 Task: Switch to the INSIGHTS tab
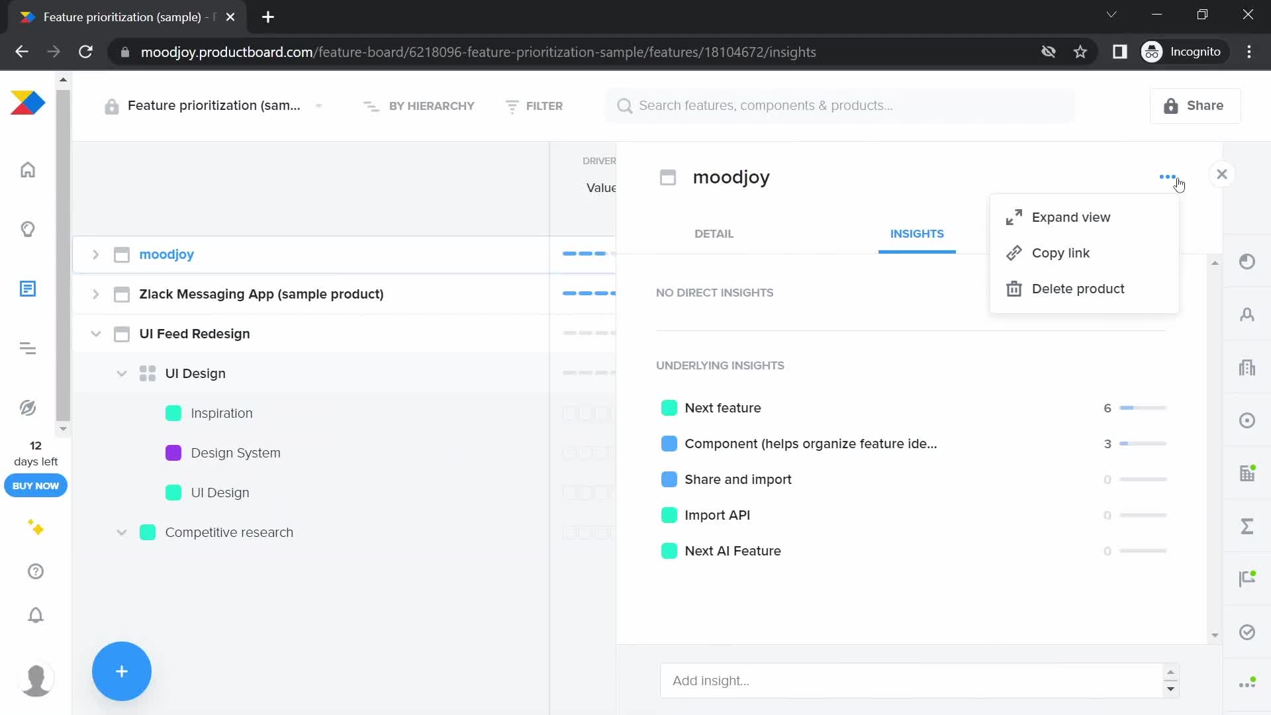(917, 234)
